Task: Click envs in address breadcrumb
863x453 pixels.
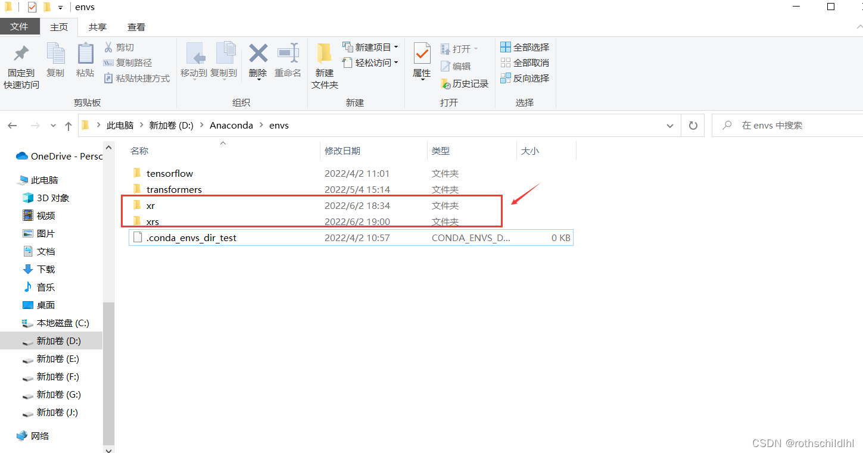Action: 279,126
